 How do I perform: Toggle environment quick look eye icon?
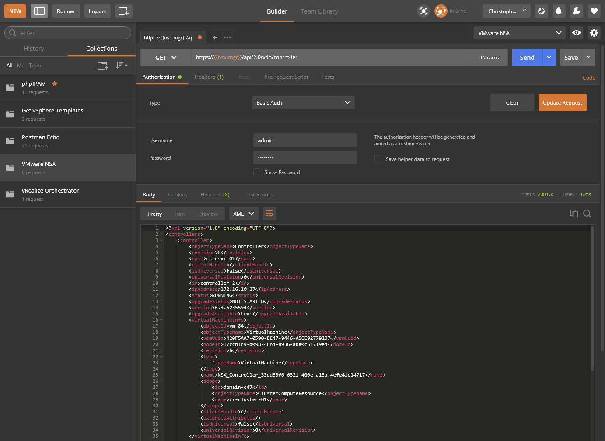pyautogui.click(x=577, y=33)
